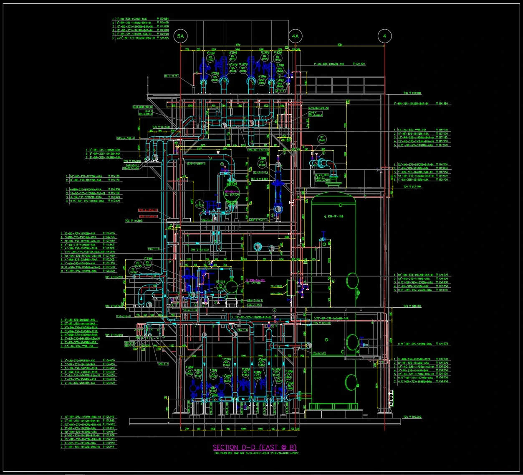Click the FV 11302 valve tag bubble

[x=263, y=163]
